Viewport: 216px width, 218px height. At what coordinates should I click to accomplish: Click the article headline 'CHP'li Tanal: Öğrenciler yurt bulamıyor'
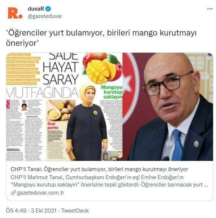click(x=99, y=169)
